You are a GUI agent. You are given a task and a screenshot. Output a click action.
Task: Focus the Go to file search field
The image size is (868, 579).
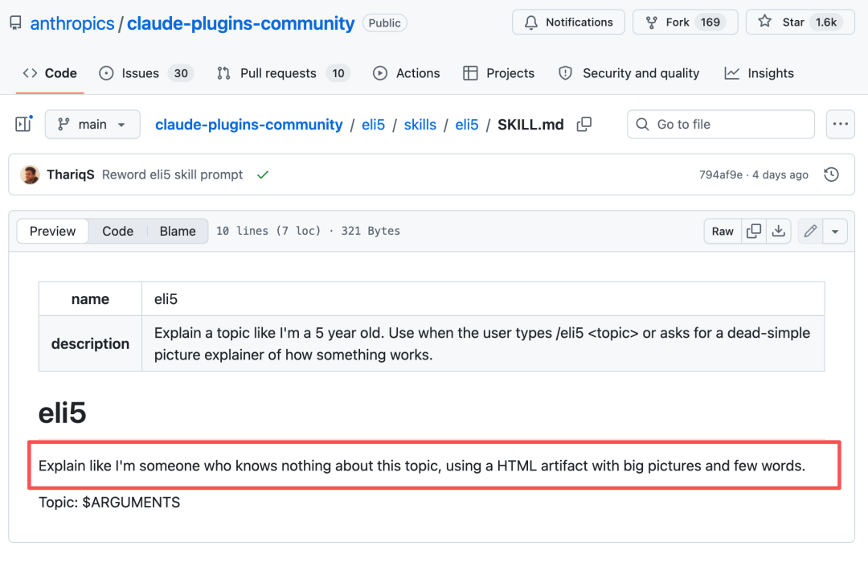click(721, 124)
